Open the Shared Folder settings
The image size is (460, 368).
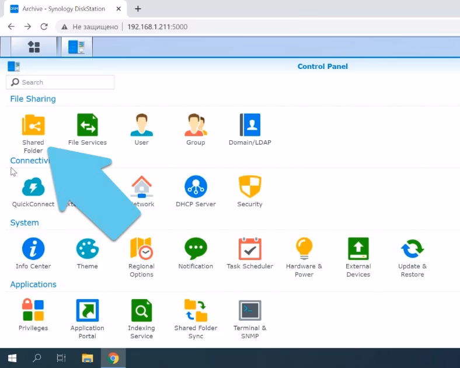click(x=33, y=126)
